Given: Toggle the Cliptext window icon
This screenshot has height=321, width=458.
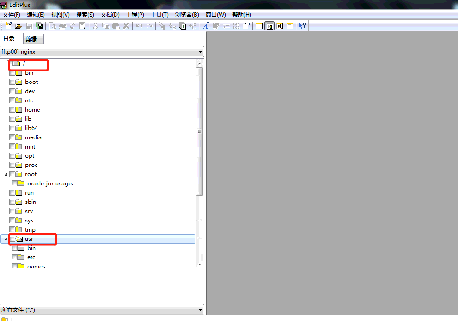Looking at the screenshot, I should 259,26.
